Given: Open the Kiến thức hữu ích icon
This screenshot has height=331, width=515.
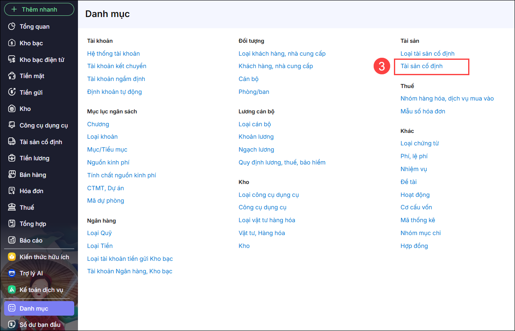Looking at the screenshot, I should click(x=12, y=257).
